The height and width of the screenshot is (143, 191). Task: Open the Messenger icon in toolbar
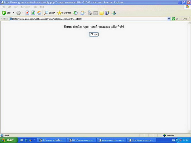(x=114, y=13)
